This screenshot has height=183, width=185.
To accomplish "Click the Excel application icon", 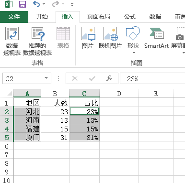I will 9,4.
